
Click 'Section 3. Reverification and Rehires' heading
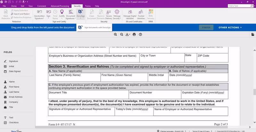click(x=79, y=67)
